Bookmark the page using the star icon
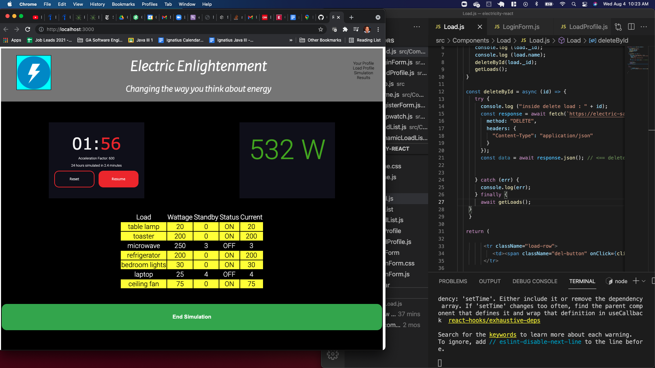 point(321,29)
